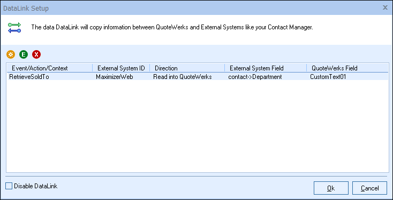Sort by the Event/Action/Context column header
This screenshot has width=393, height=200.
point(49,68)
